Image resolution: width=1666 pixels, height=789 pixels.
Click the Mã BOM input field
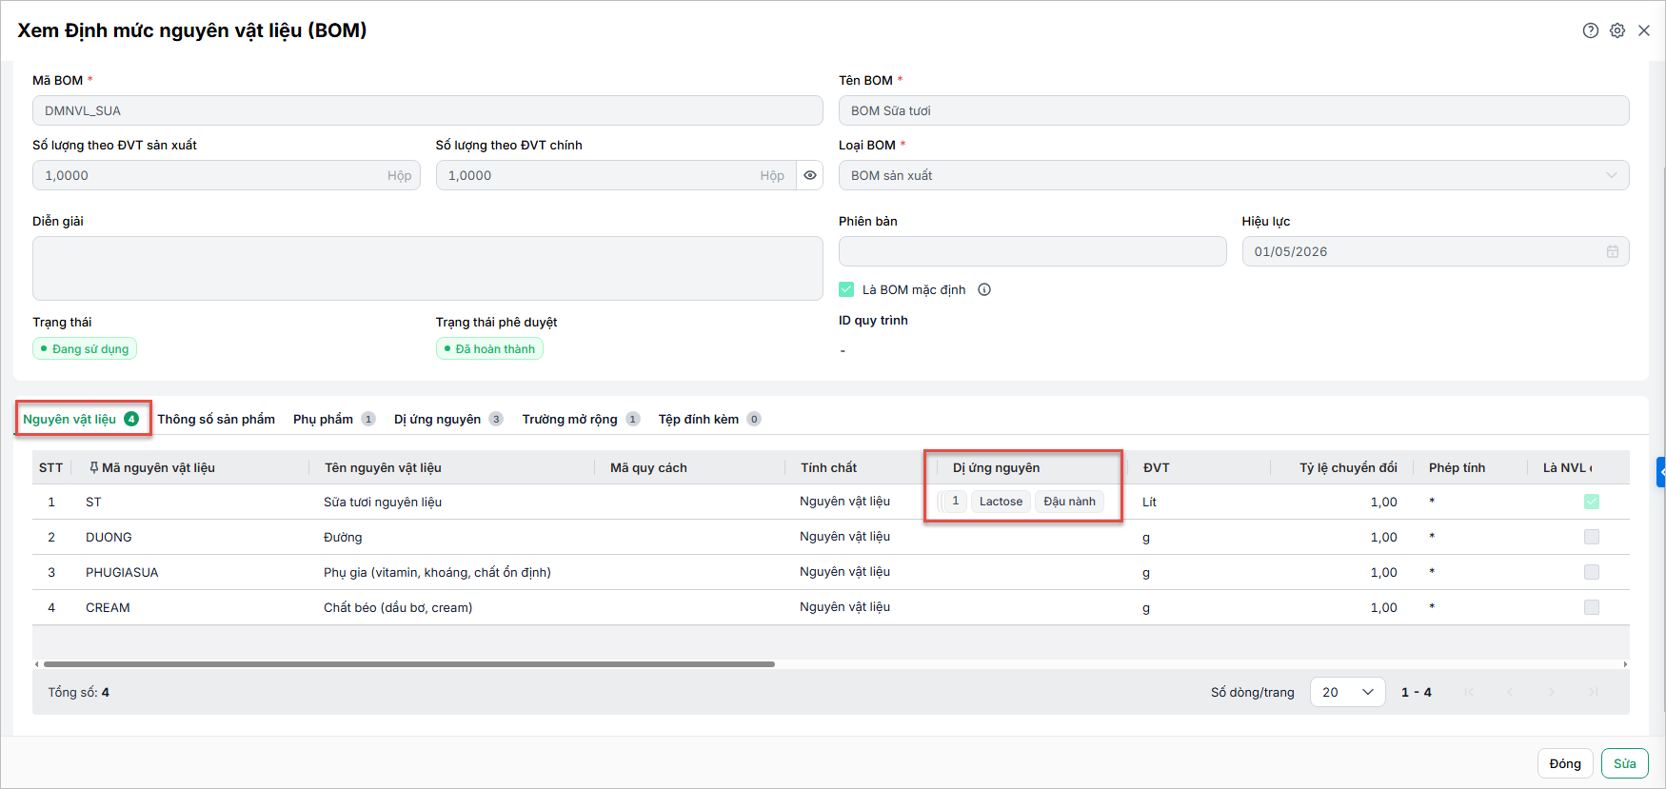click(x=427, y=110)
